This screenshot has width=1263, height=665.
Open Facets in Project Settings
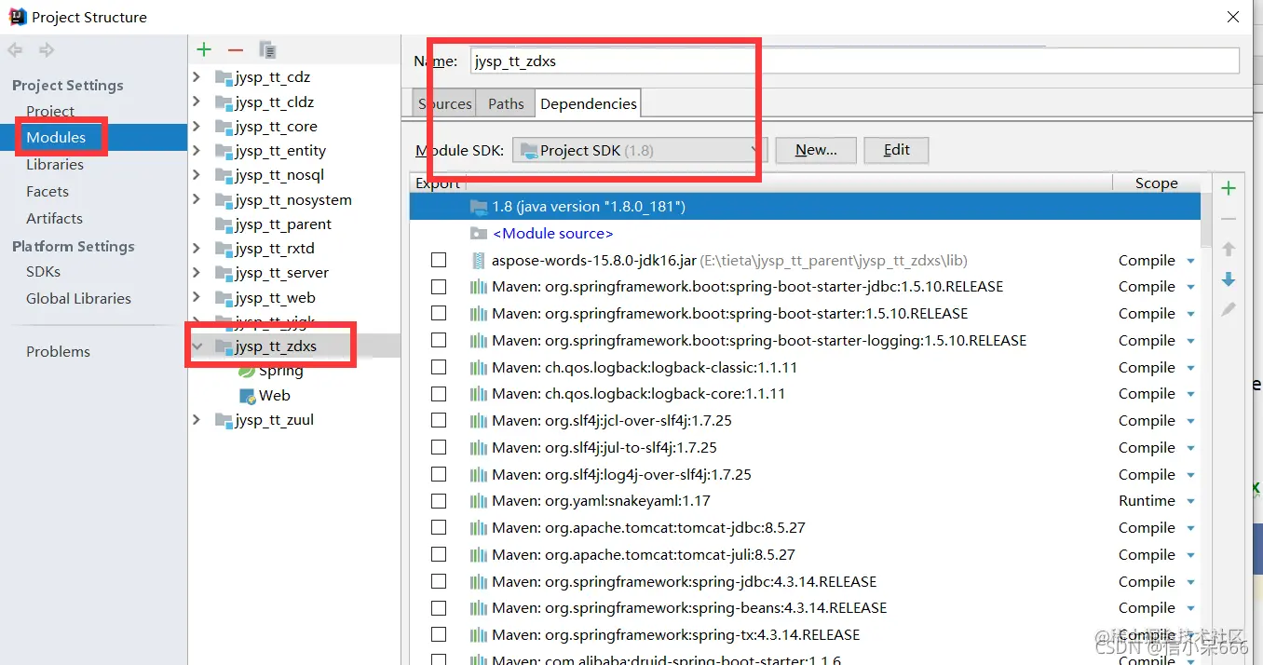(x=48, y=192)
